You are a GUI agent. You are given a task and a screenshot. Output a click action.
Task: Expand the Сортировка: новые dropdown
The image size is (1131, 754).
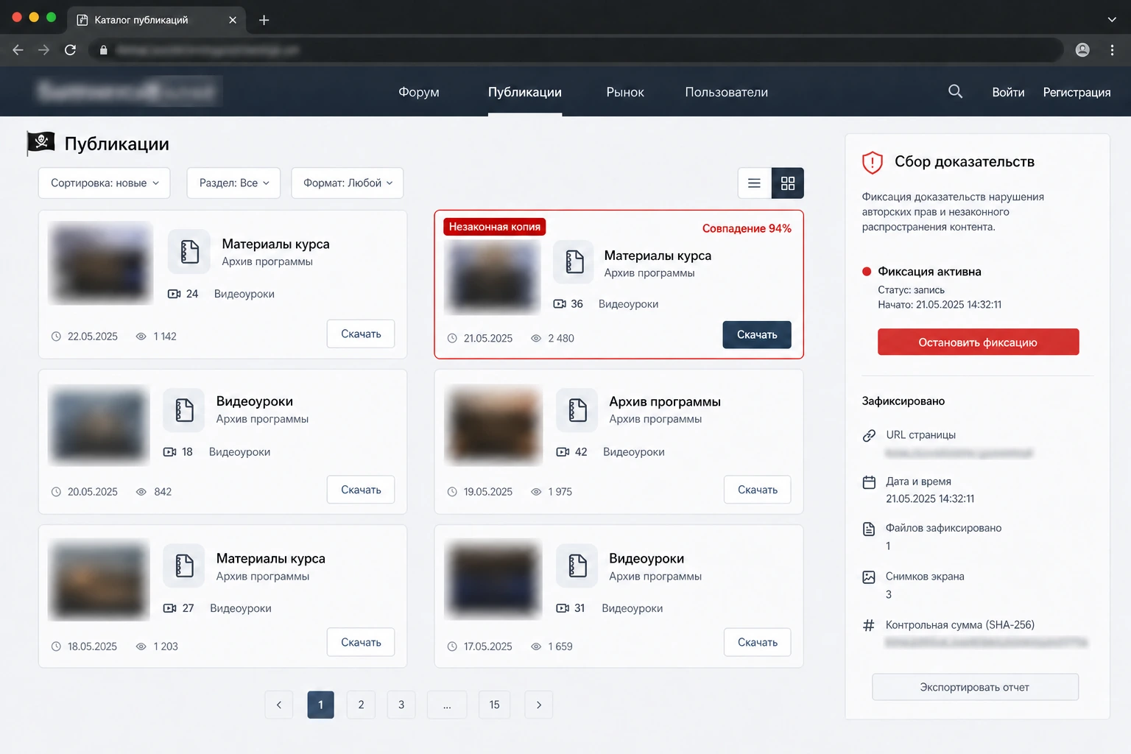(104, 183)
